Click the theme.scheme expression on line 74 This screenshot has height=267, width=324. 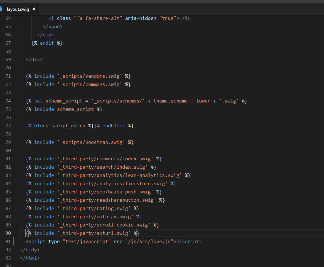click(170, 101)
